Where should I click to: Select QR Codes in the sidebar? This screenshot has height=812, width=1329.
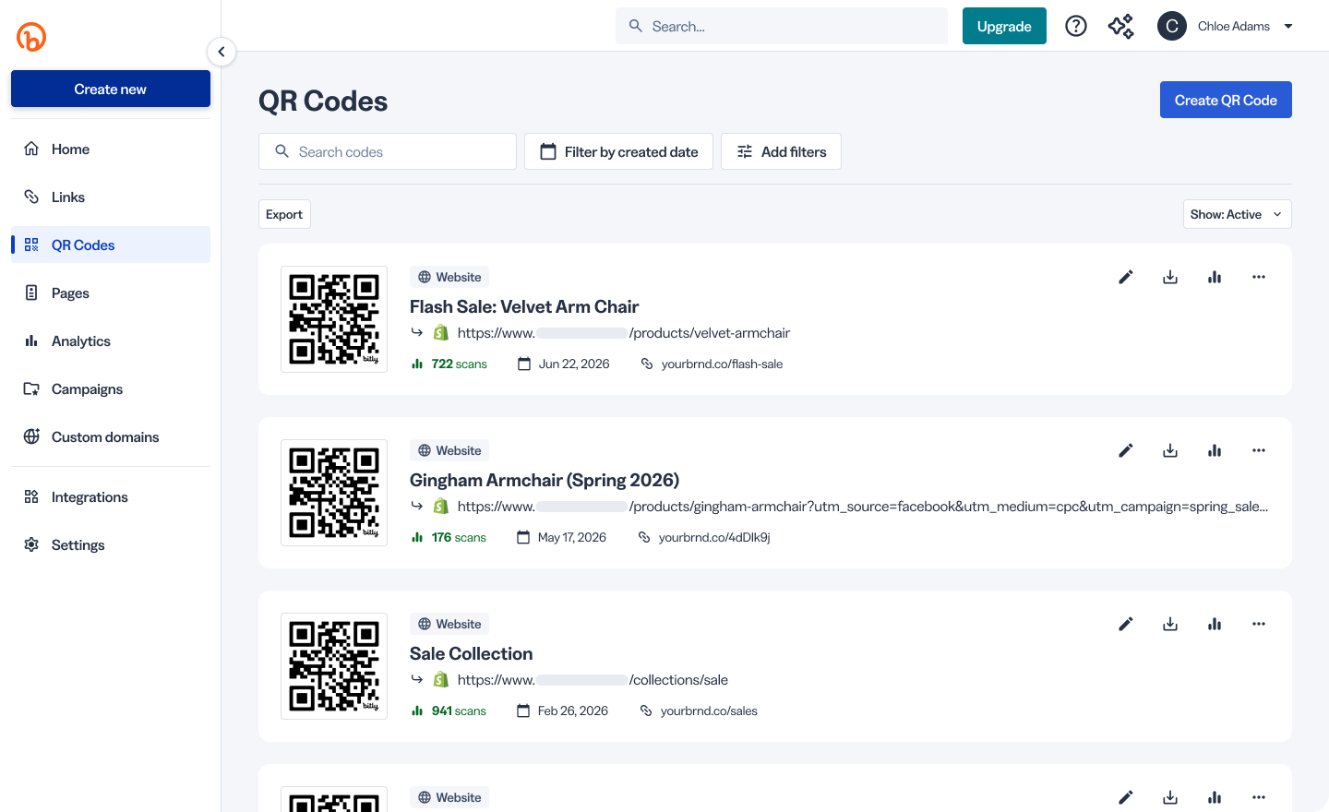pos(111,245)
